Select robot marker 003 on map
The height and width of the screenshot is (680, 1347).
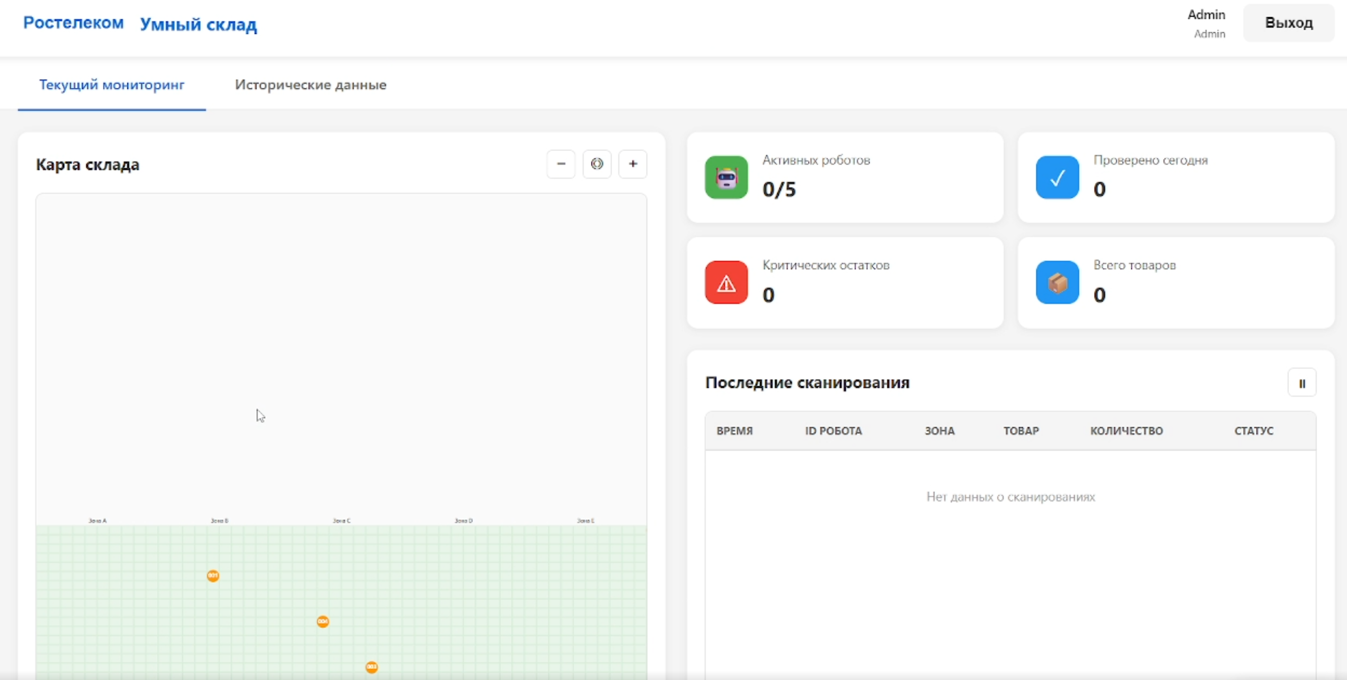pos(371,667)
